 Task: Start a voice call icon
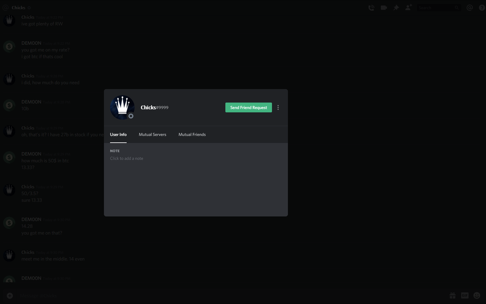pyautogui.click(x=371, y=8)
